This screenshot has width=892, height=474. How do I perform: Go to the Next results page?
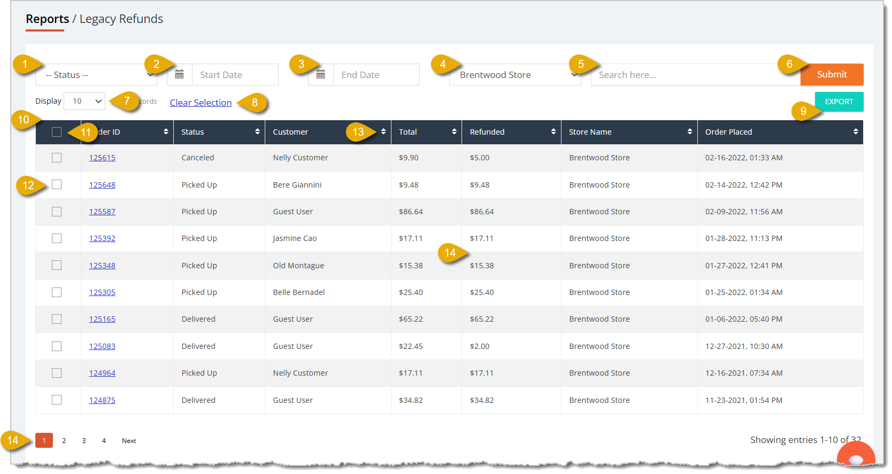coord(129,440)
